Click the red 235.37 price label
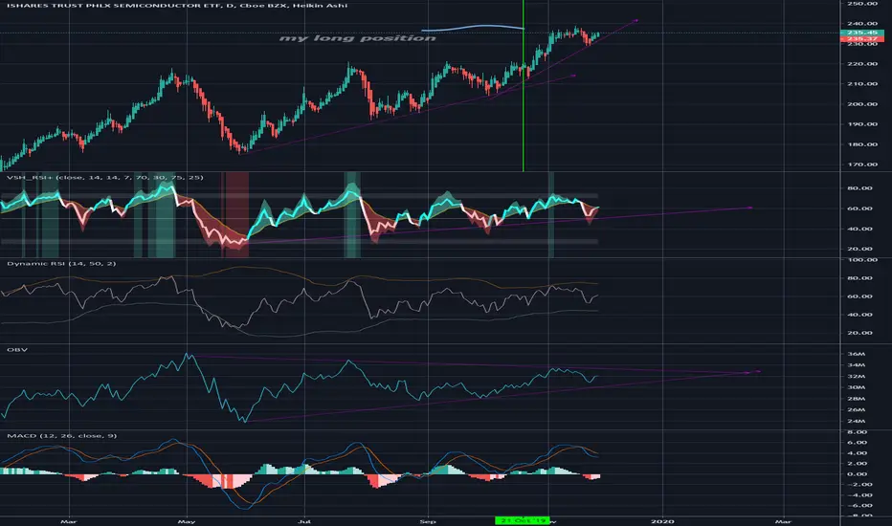The width and height of the screenshot is (892, 526). [x=861, y=38]
